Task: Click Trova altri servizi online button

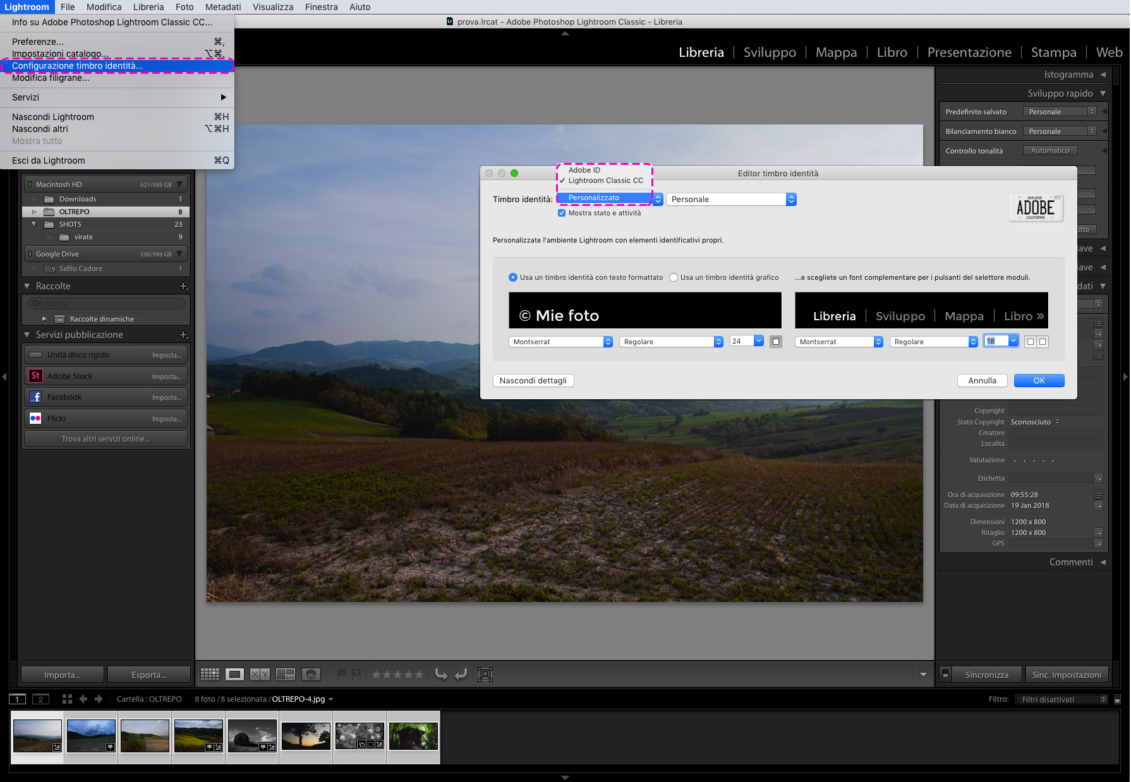Action: coord(106,439)
